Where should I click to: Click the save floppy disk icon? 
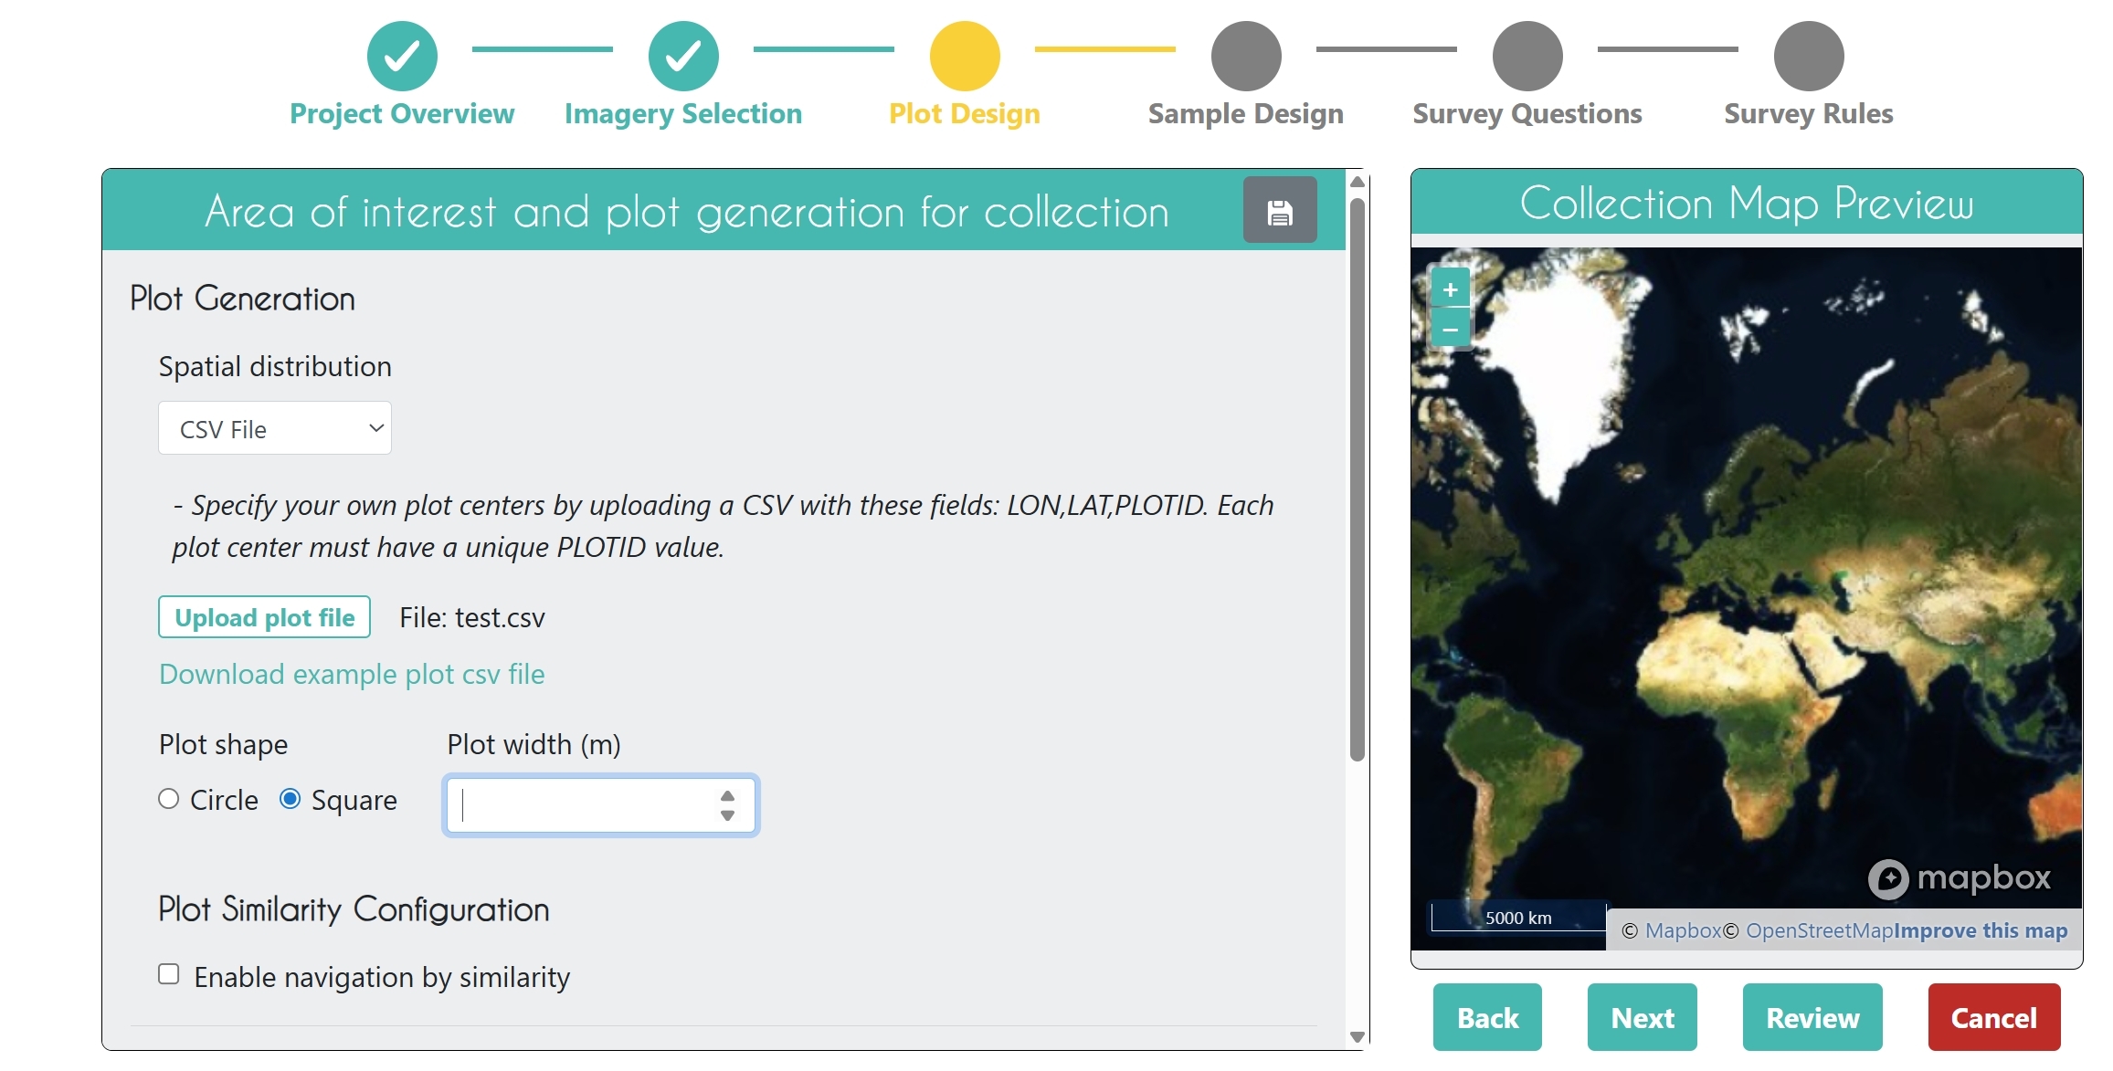(x=1279, y=211)
